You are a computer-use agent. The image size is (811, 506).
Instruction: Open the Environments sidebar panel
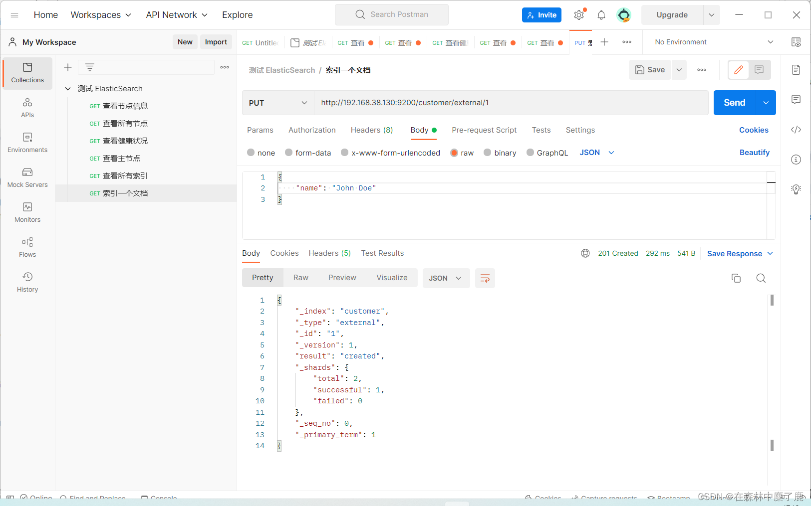point(27,143)
